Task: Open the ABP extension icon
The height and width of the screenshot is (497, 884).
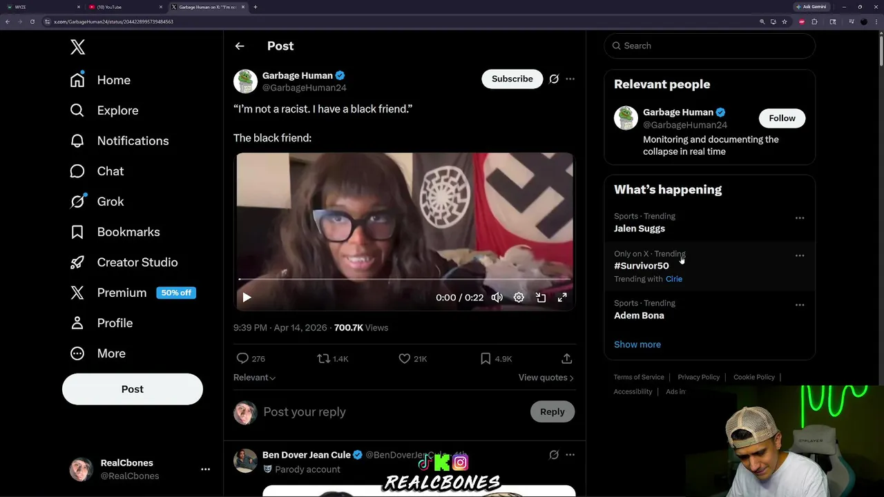Action: coord(802,21)
